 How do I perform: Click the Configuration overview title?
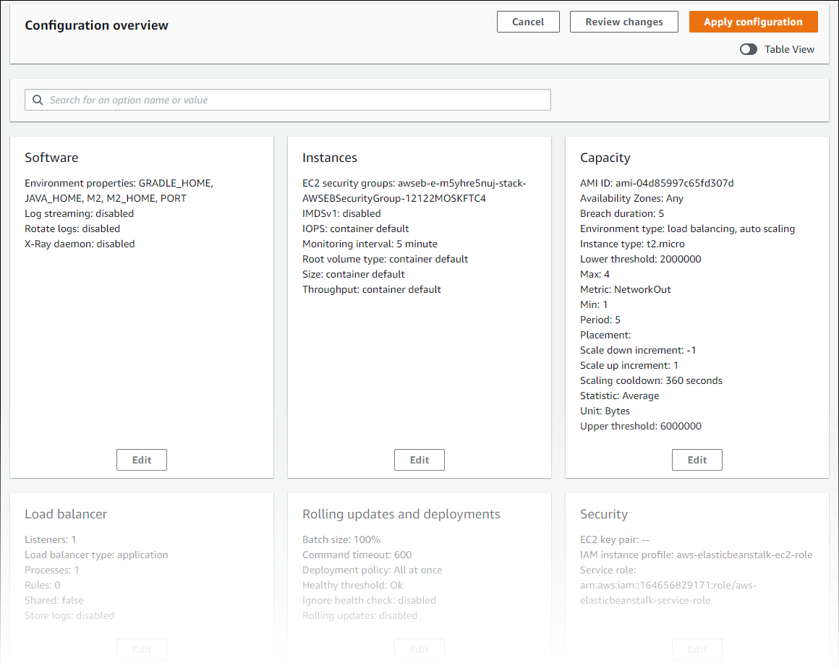pyautogui.click(x=96, y=25)
